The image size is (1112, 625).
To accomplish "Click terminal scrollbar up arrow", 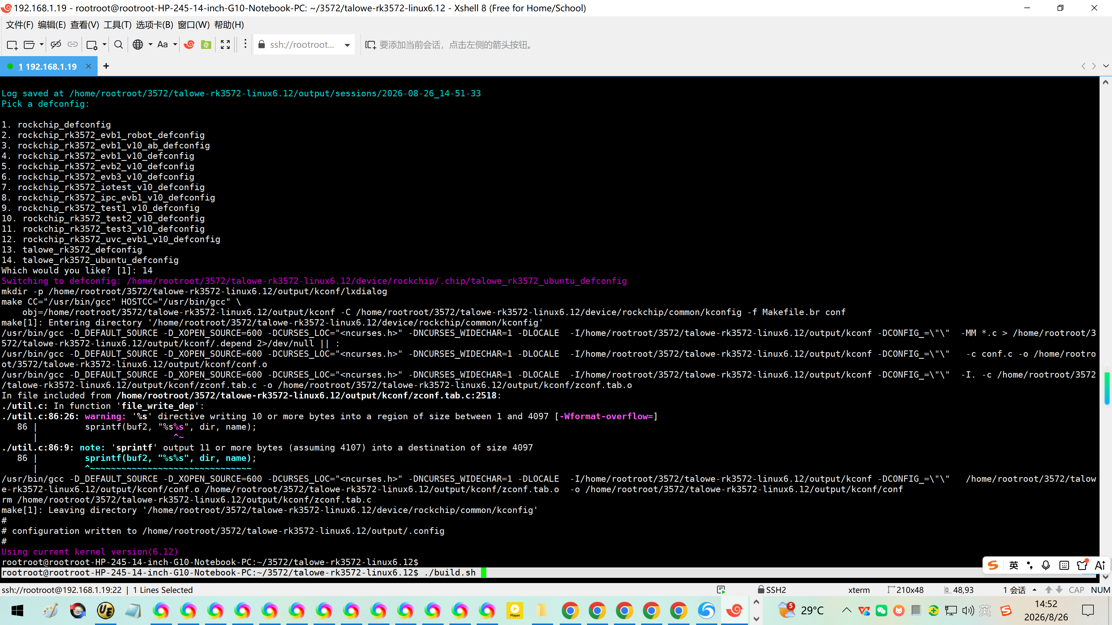I will (1106, 82).
